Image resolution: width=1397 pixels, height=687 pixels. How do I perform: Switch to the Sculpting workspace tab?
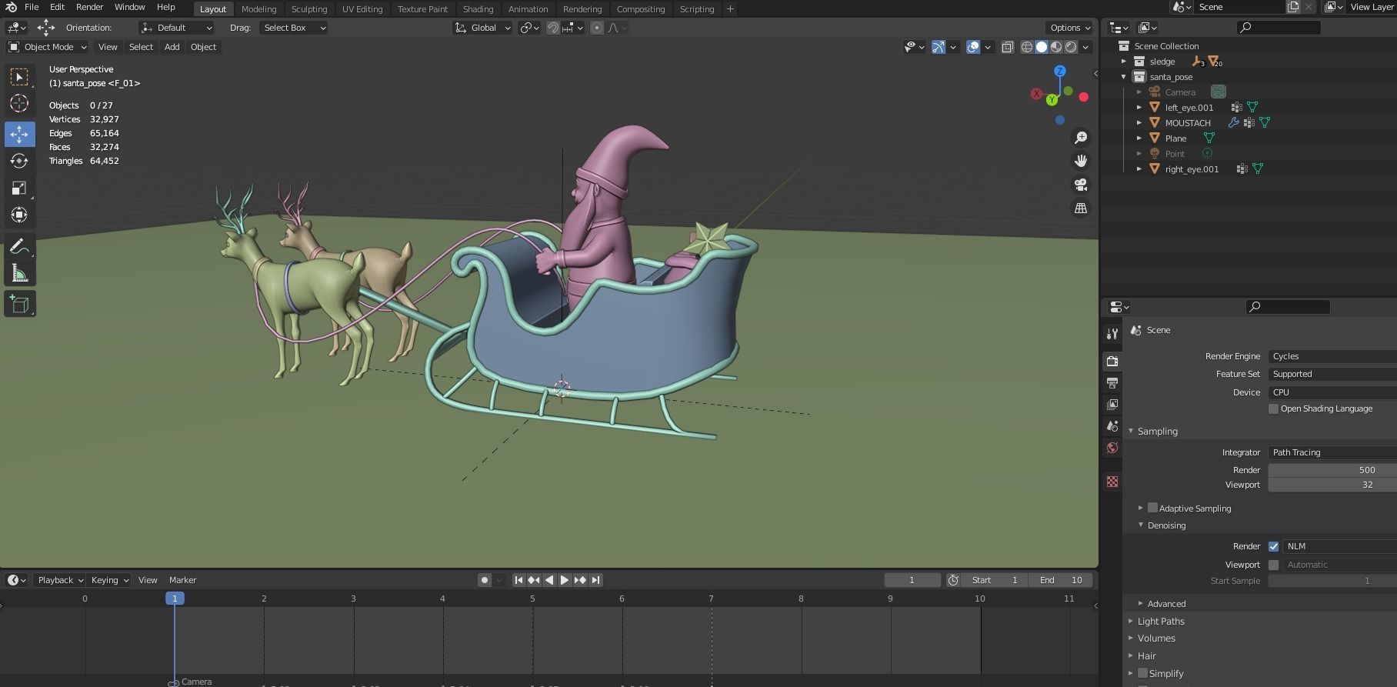click(x=309, y=9)
